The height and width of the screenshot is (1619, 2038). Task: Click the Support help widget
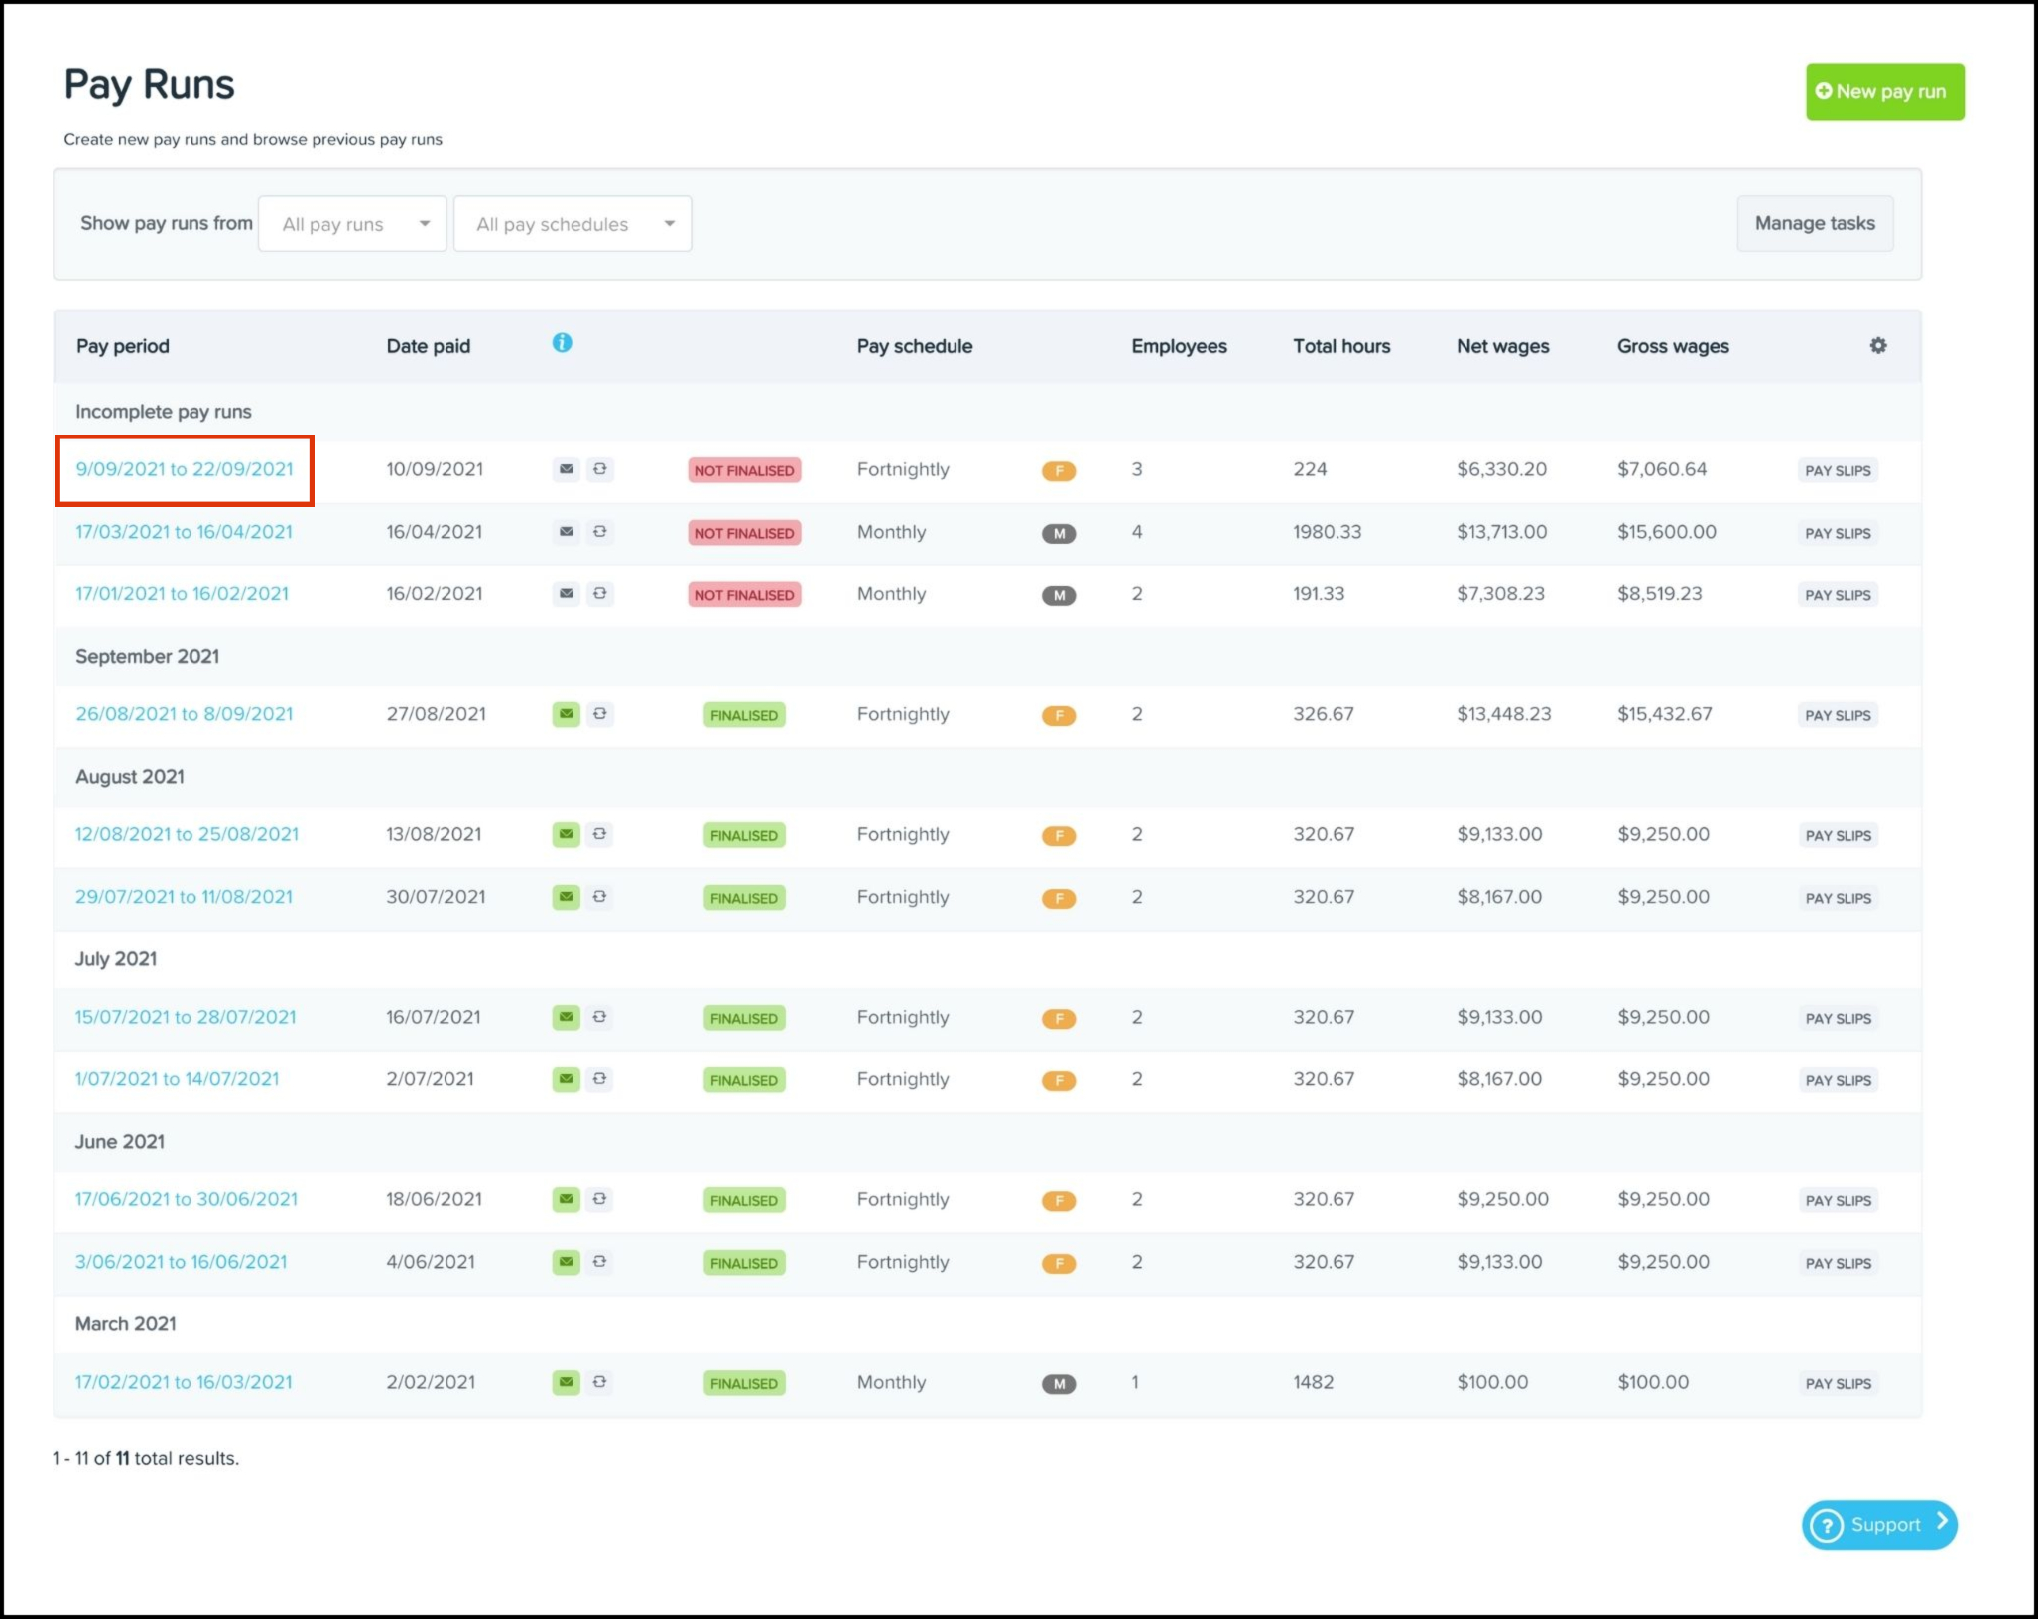click(x=1878, y=1524)
